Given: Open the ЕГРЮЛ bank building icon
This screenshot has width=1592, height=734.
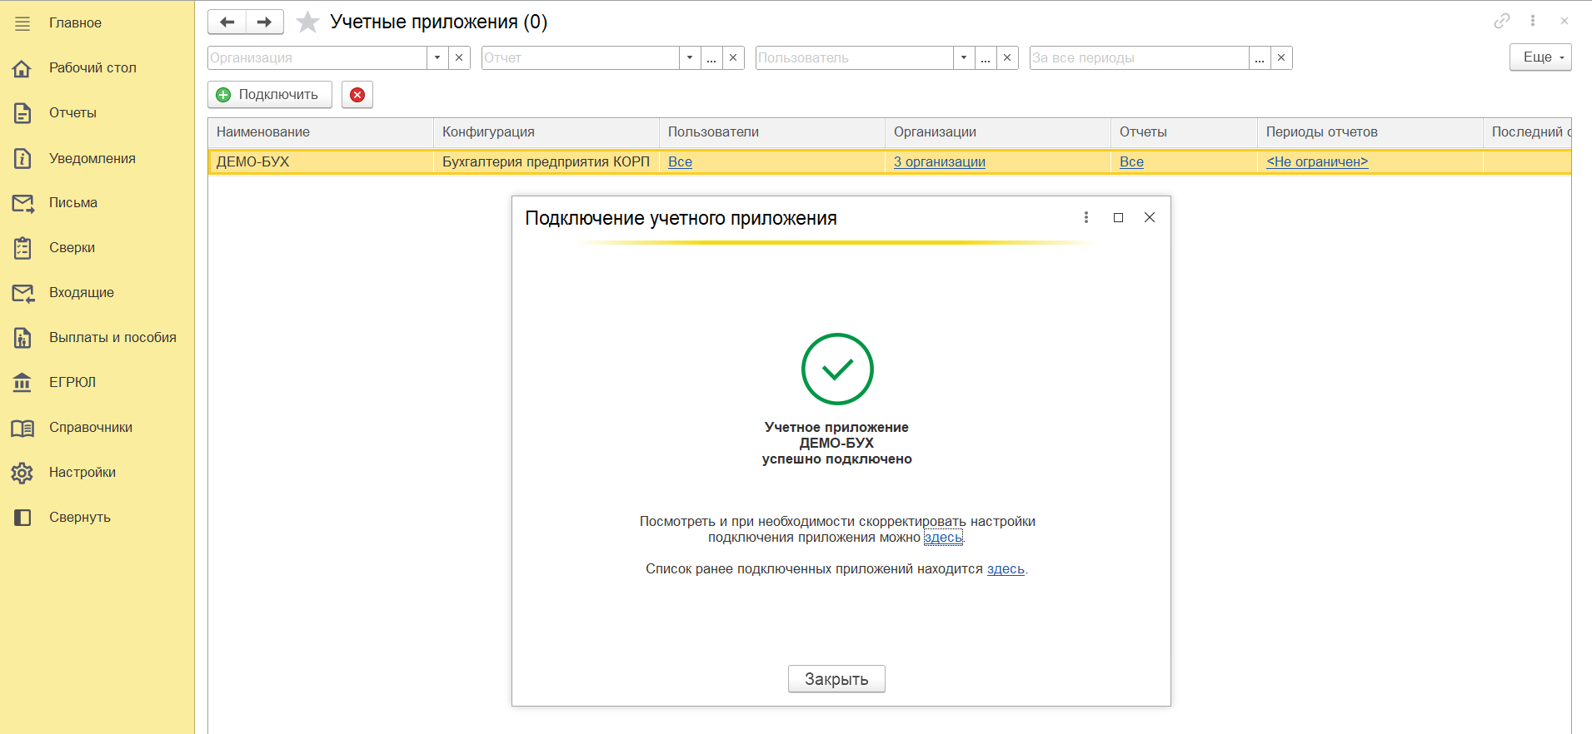Looking at the screenshot, I should [22, 383].
